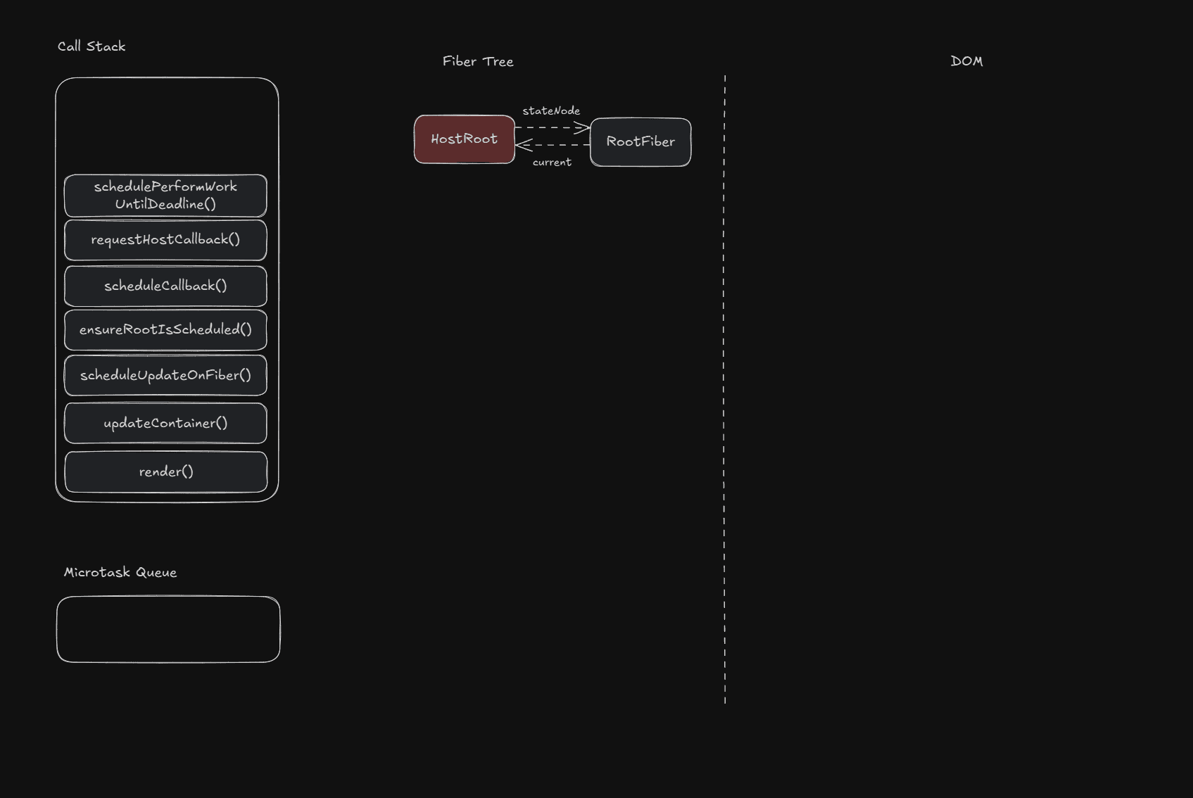Select the requestHostCallback() stack frame
This screenshot has width=1193, height=798.
165,240
